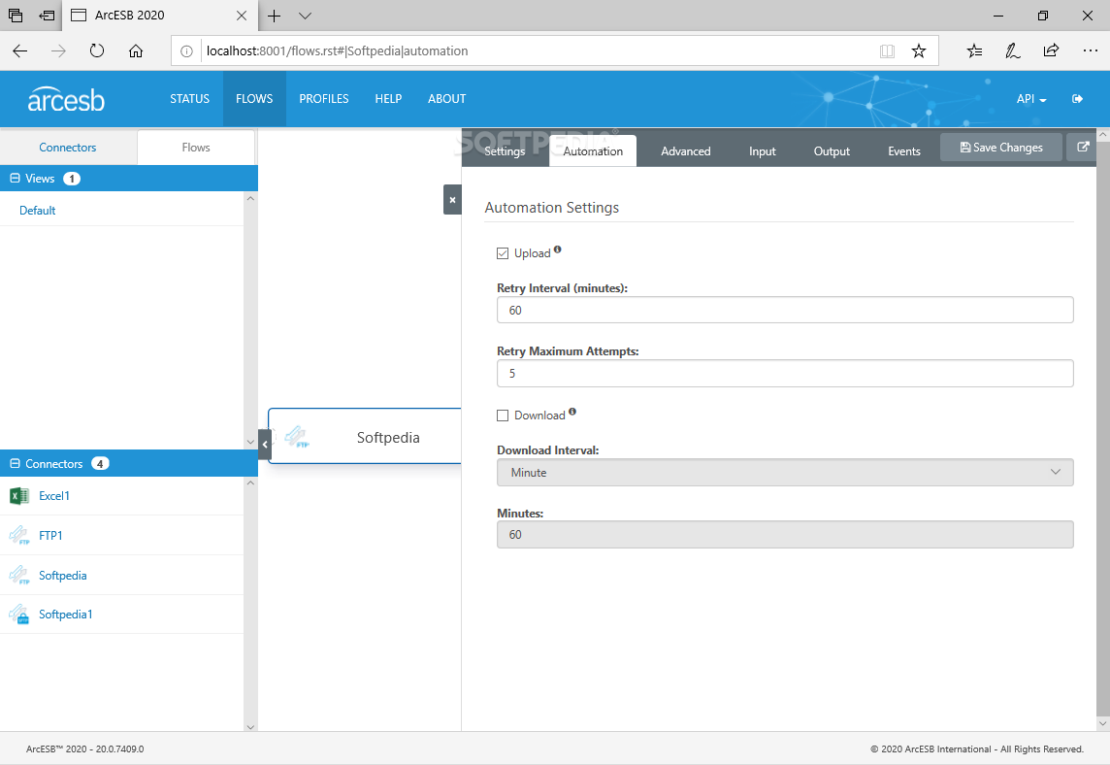Open the favorites hub icon
The image size is (1110, 765).
[x=975, y=51]
